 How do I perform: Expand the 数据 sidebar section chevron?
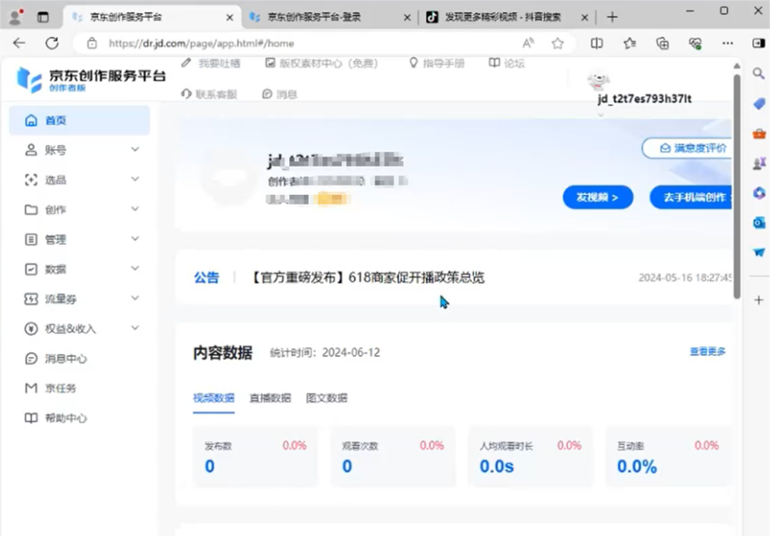pyautogui.click(x=135, y=269)
